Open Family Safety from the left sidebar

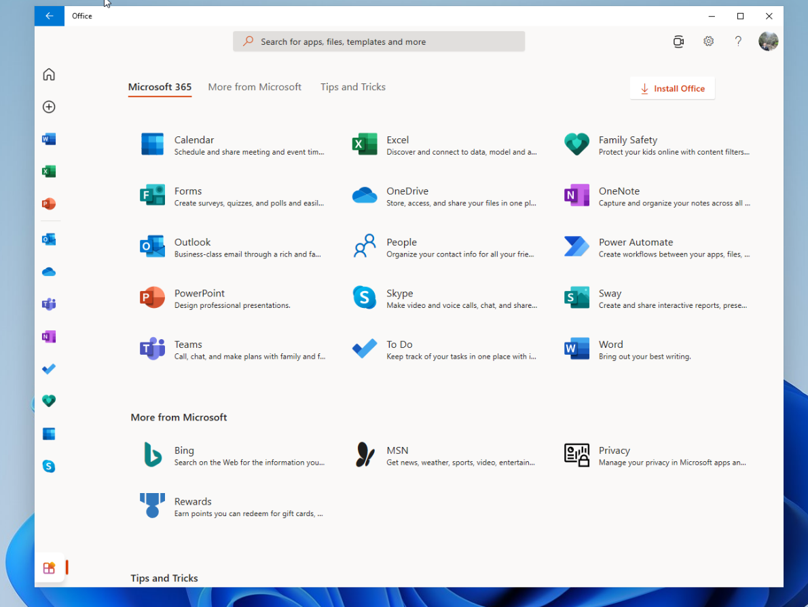pyautogui.click(x=49, y=401)
